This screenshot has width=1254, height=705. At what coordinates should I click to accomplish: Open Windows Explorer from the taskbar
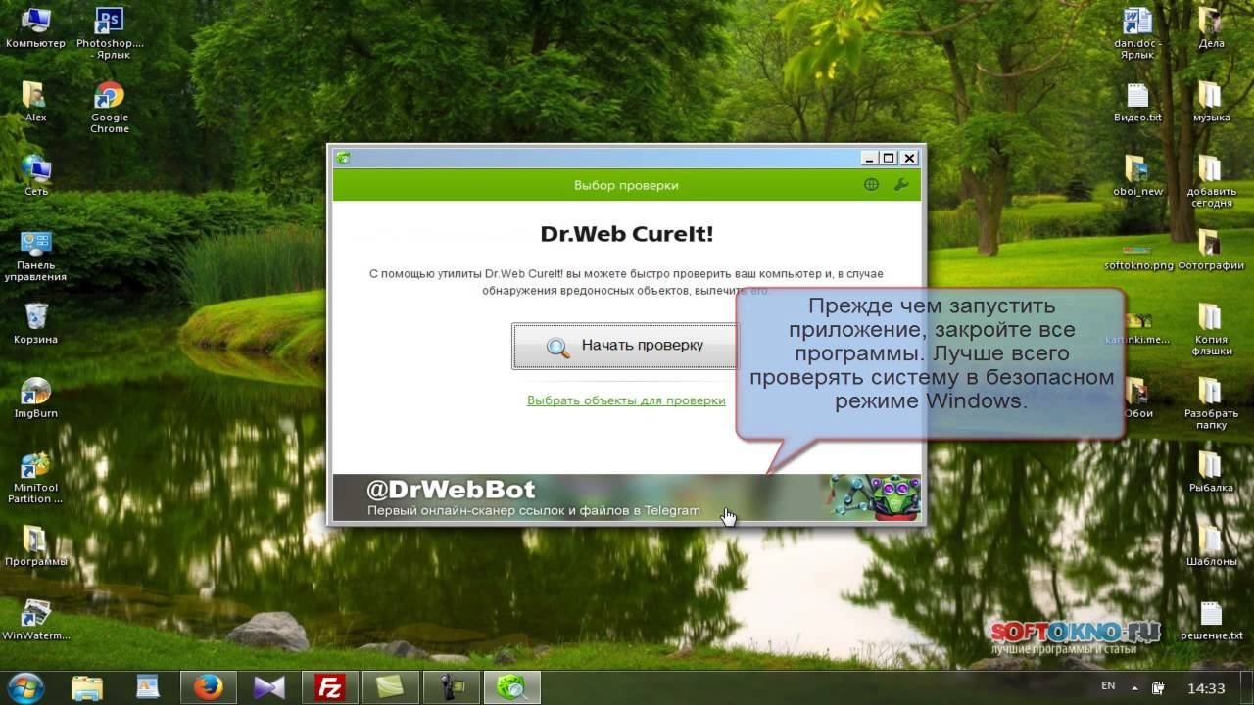coord(86,687)
